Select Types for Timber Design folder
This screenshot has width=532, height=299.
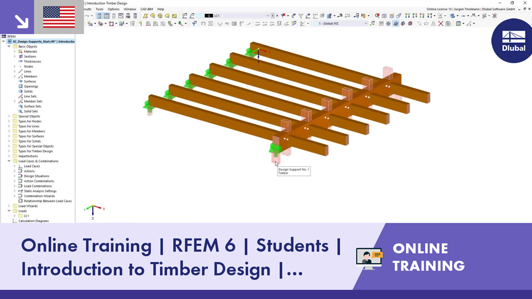click(35, 151)
